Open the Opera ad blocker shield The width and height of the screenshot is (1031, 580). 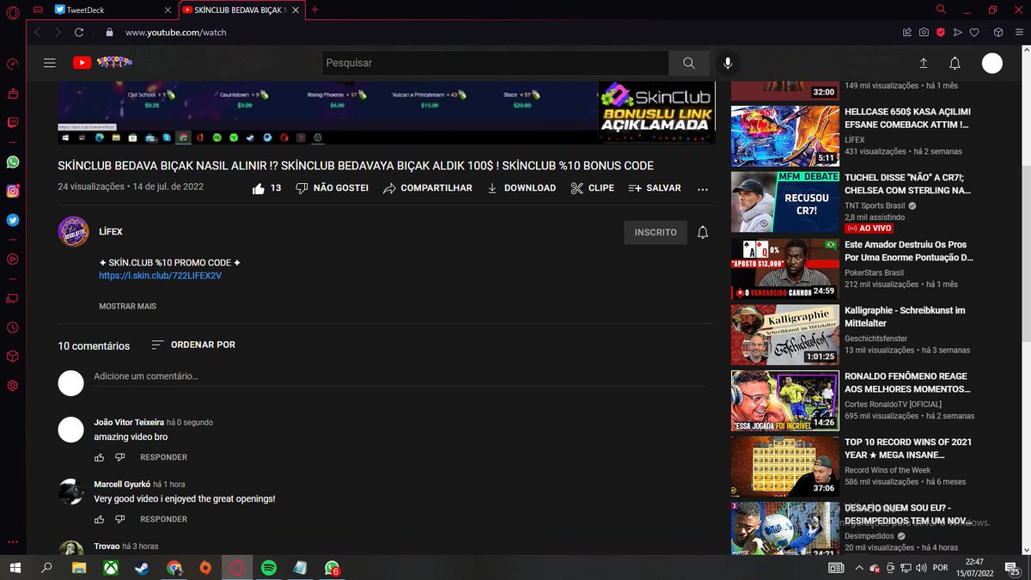(x=941, y=32)
